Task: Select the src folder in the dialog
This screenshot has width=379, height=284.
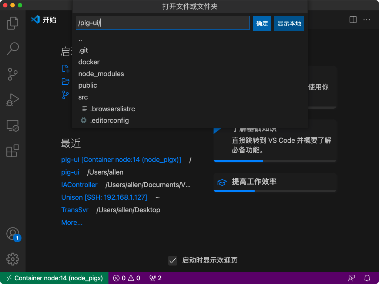Action: click(x=83, y=97)
